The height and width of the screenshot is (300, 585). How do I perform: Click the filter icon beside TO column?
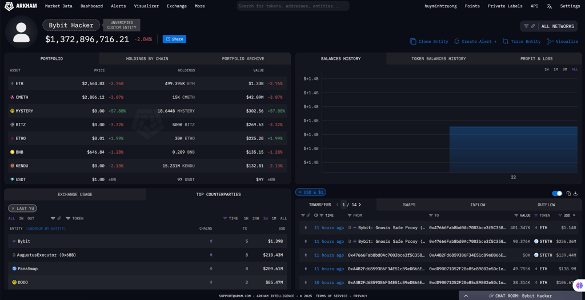point(431,215)
